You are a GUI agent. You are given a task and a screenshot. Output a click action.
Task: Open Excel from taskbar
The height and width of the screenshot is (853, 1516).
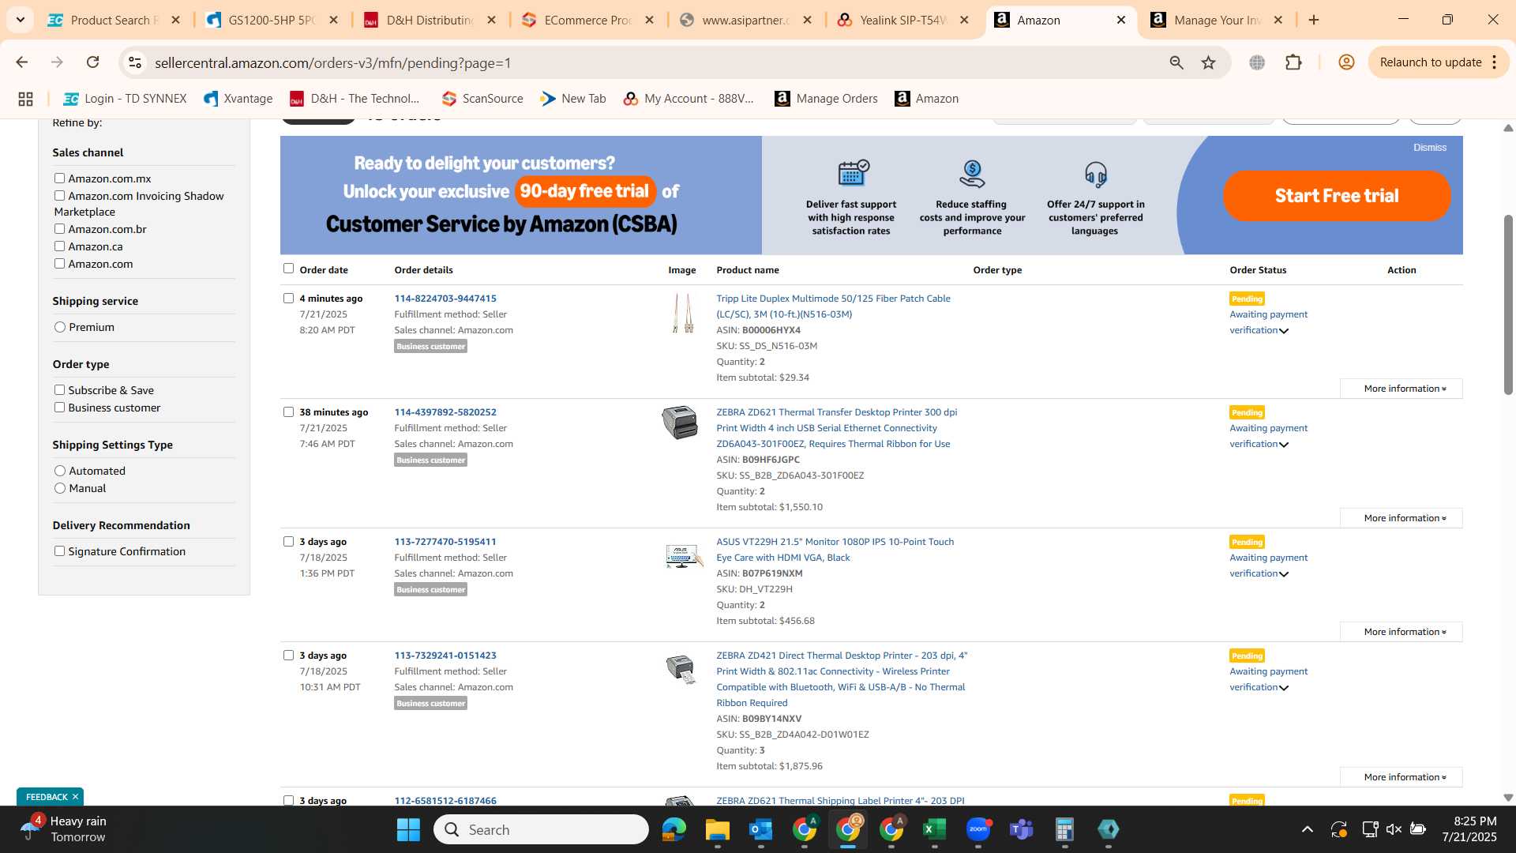(x=934, y=829)
